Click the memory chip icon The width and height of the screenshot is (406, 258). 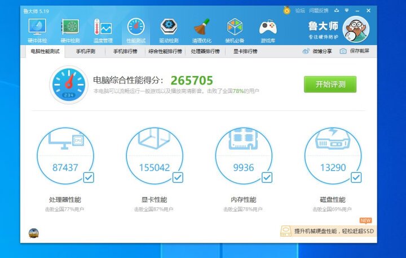pos(244,139)
